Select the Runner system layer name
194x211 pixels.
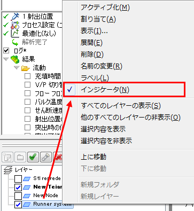[x=52, y=204]
